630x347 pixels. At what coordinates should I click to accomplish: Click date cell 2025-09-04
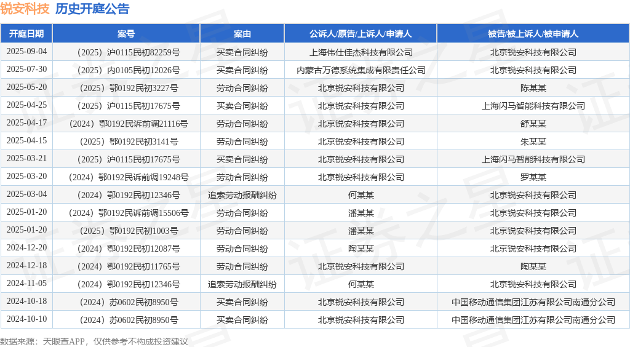pyautogui.click(x=26, y=52)
